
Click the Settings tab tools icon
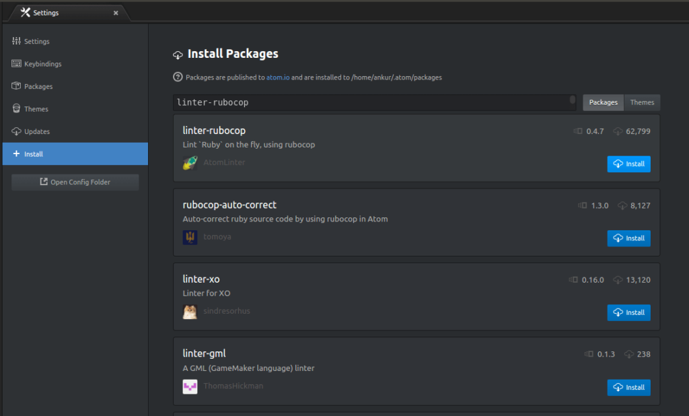[x=26, y=12]
